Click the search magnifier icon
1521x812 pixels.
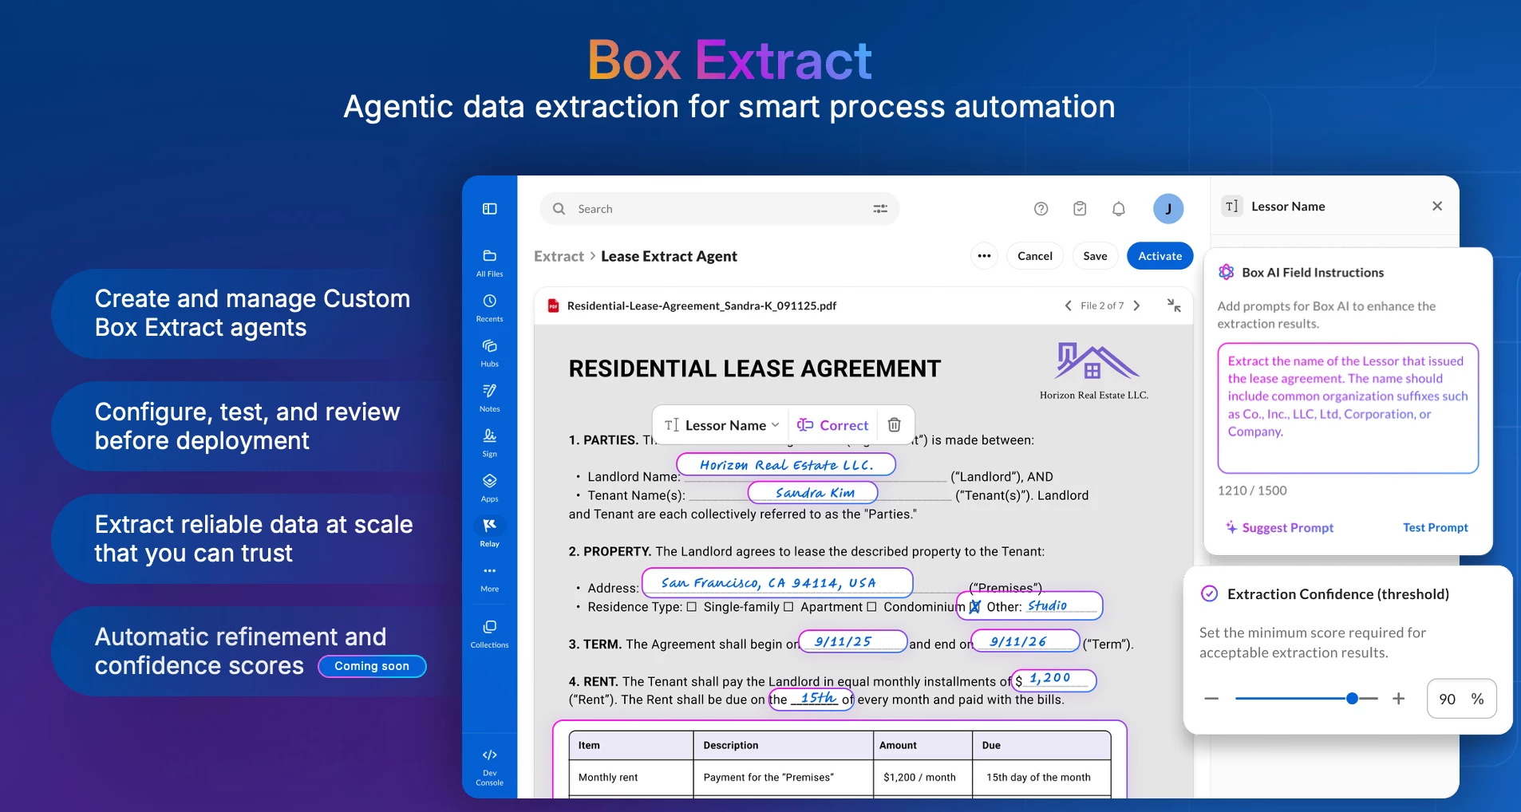559,209
